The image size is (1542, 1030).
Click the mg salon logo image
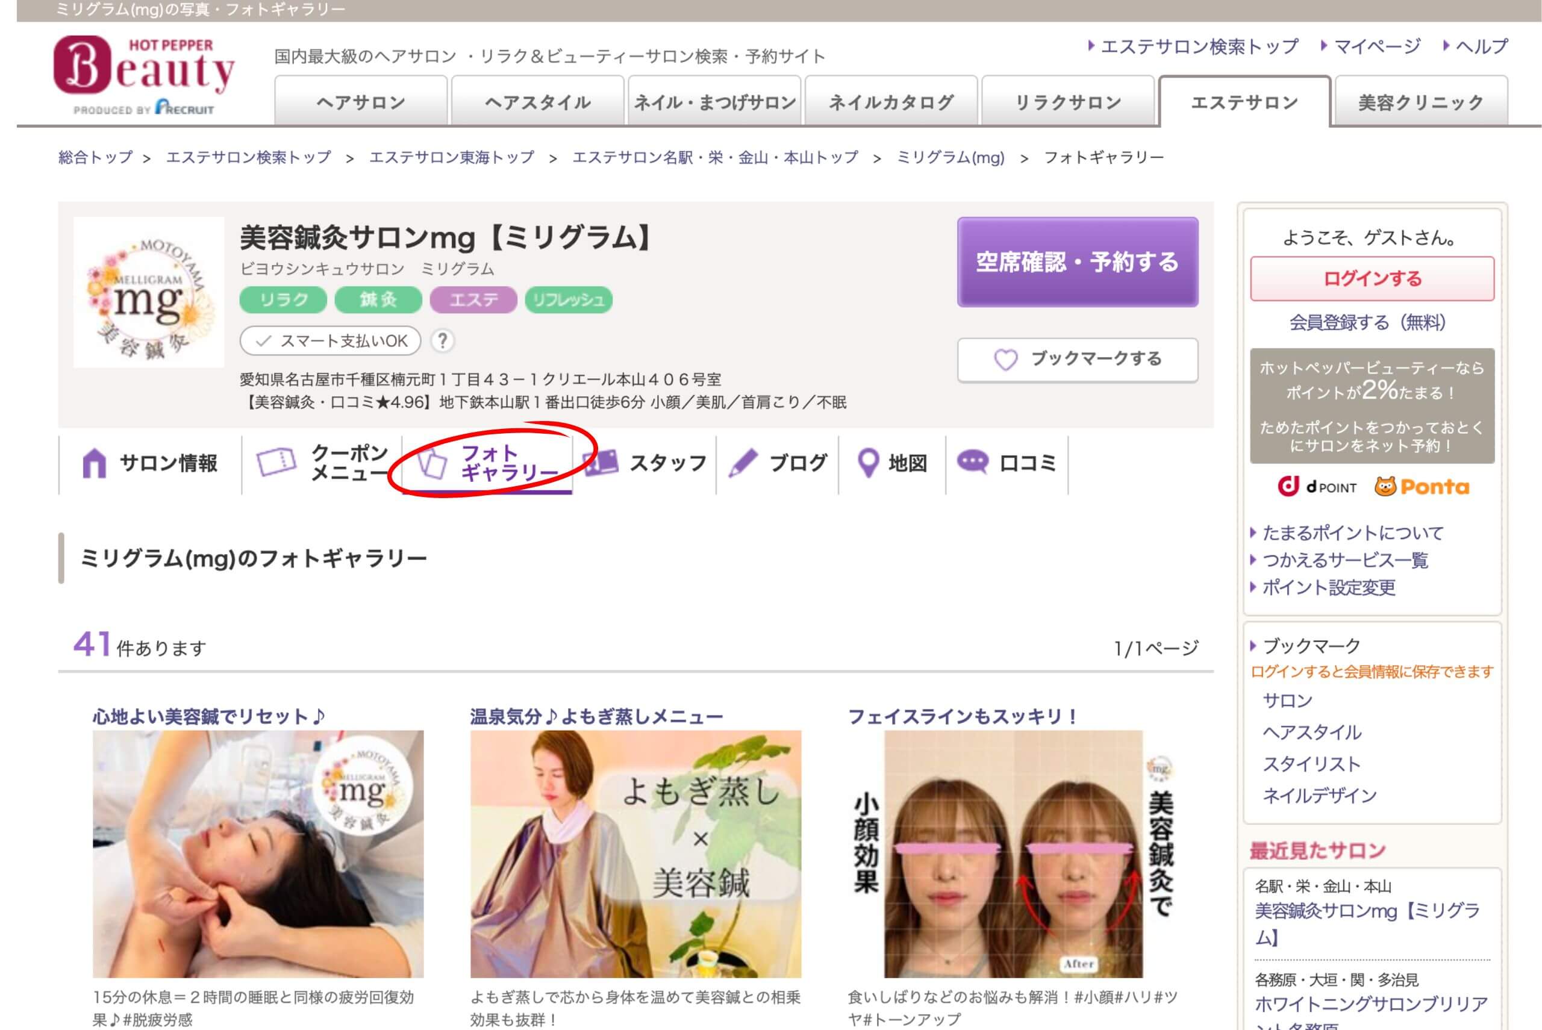point(149,292)
